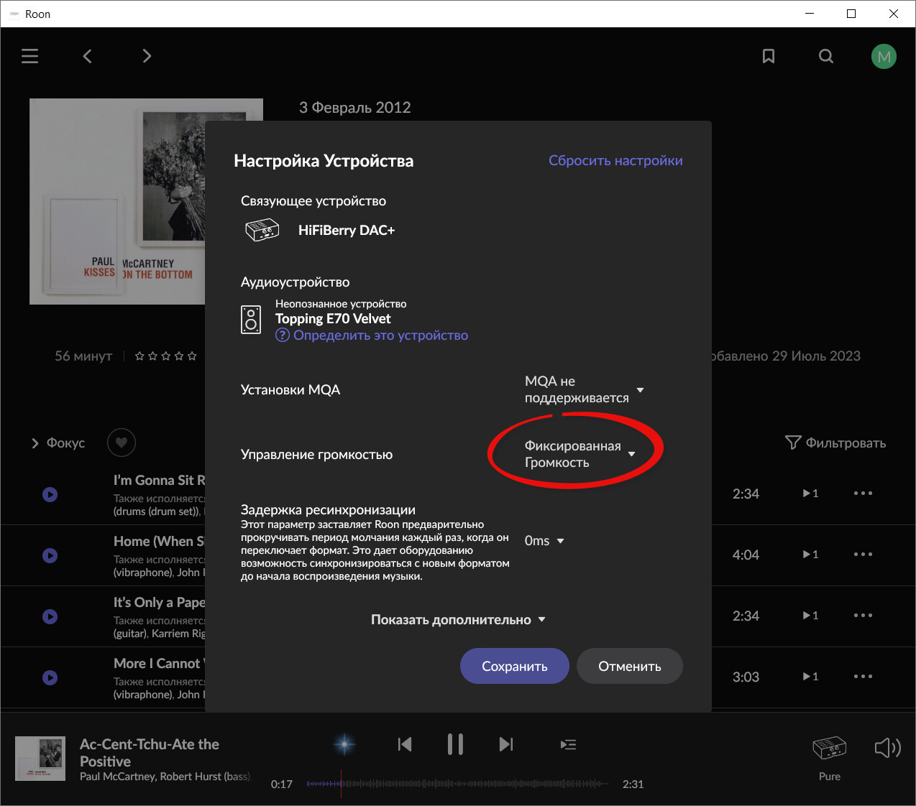Expand Показать дополнительно section
The width and height of the screenshot is (916, 806).
(458, 620)
